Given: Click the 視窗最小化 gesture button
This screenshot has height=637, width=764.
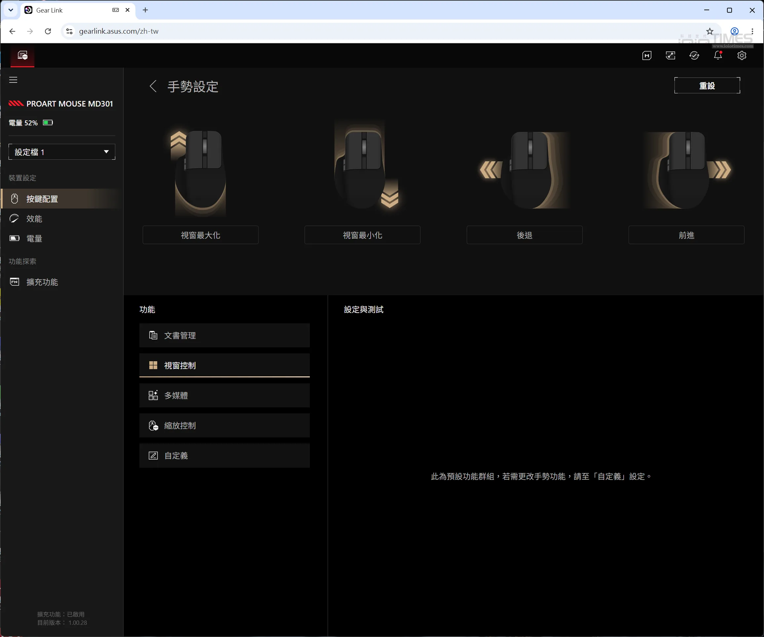Looking at the screenshot, I should pyautogui.click(x=362, y=235).
